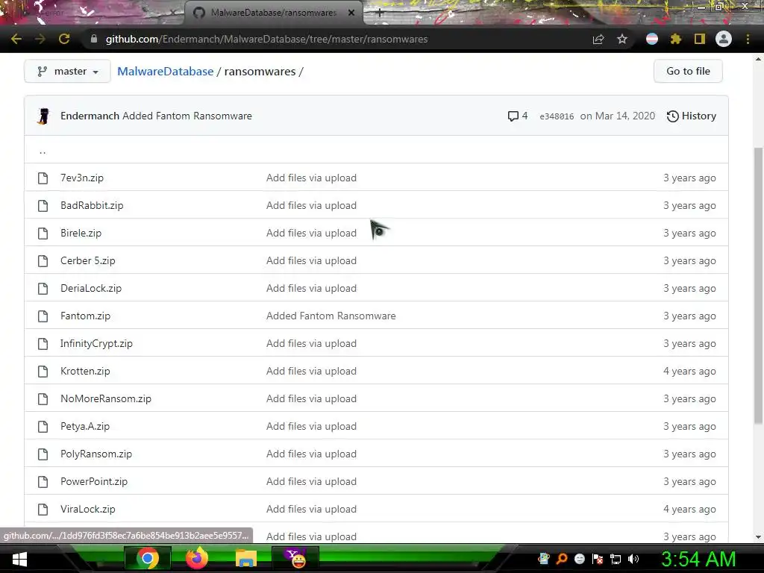The image size is (764, 573).
Task: Switch to the MalwareDatabase/ransomwares tab
Action: [273, 13]
